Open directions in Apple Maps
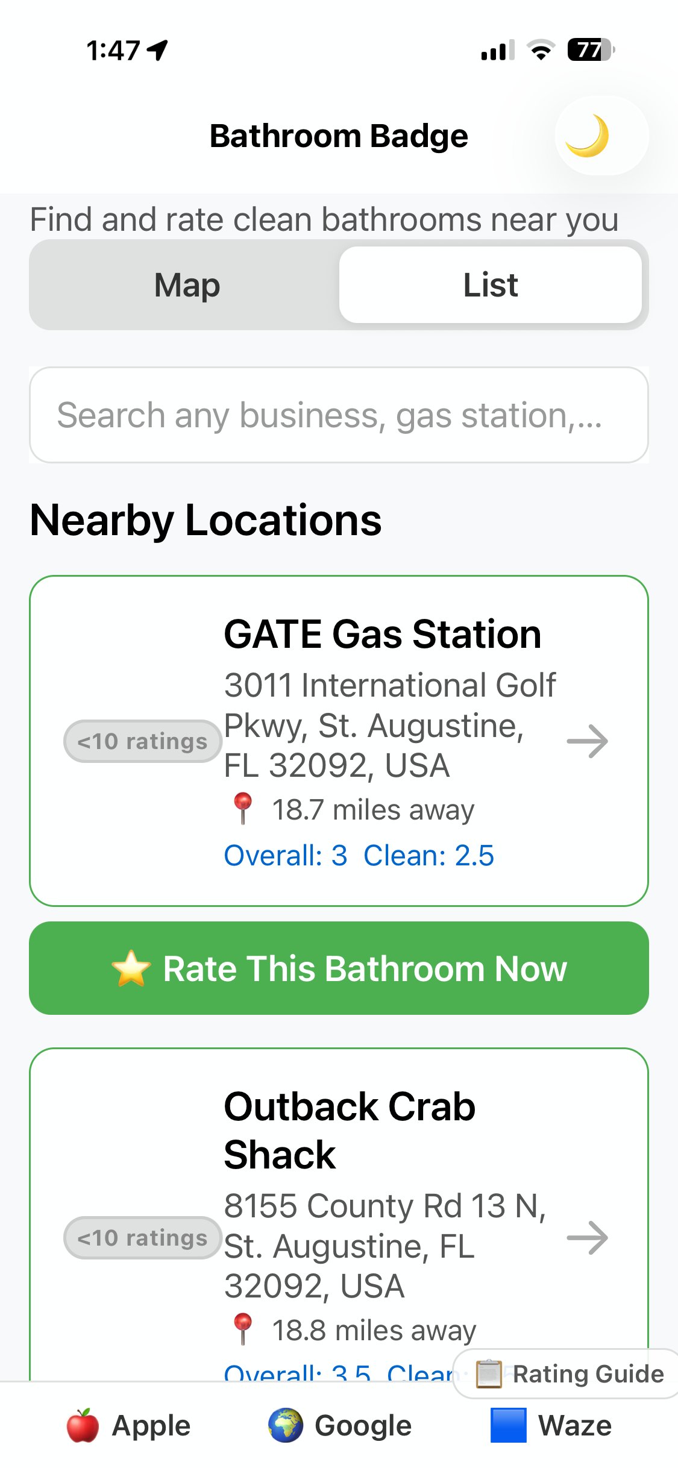Screen dimensions: 678x1468 (x=129, y=1426)
